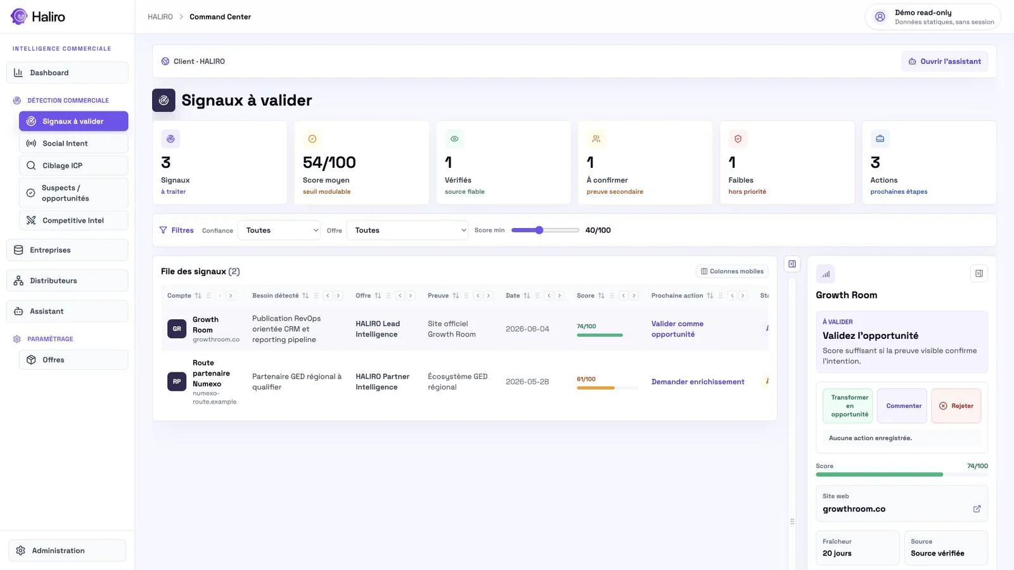Click the Faibles shield icon
Image resolution: width=1014 pixels, height=570 pixels.
click(x=738, y=139)
